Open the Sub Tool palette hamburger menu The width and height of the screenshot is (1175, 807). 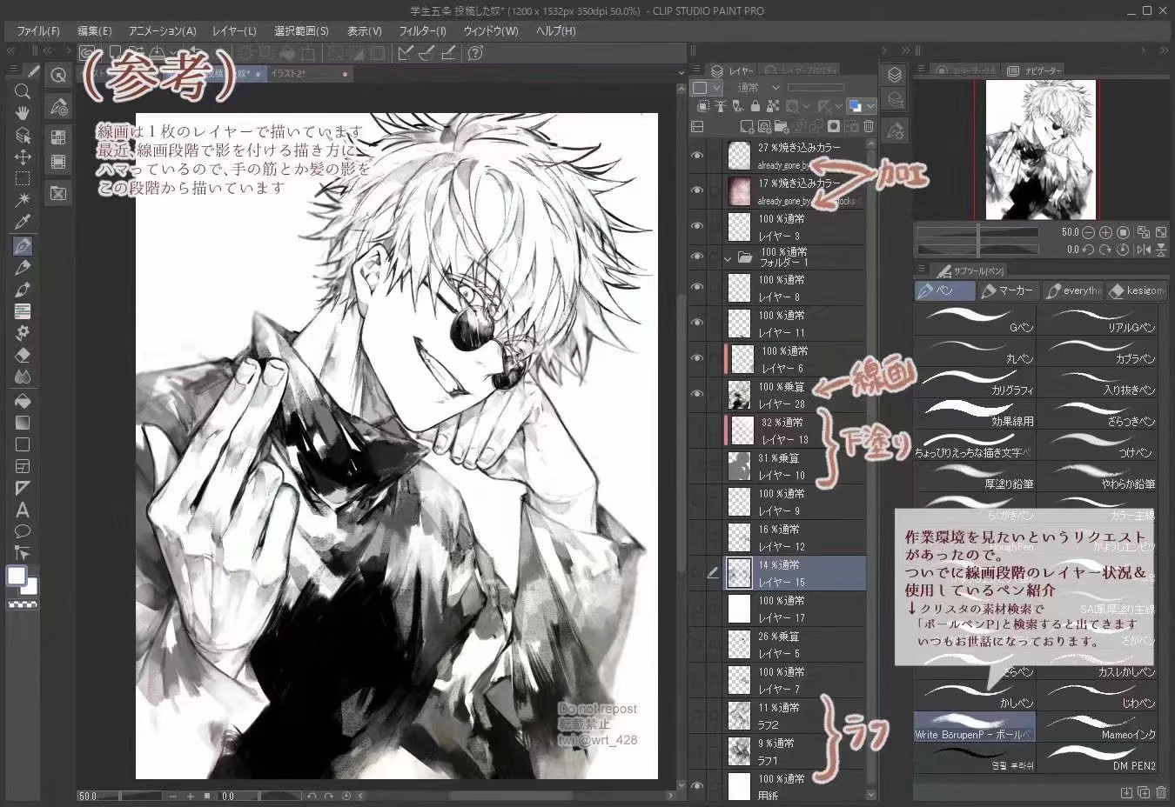click(921, 270)
